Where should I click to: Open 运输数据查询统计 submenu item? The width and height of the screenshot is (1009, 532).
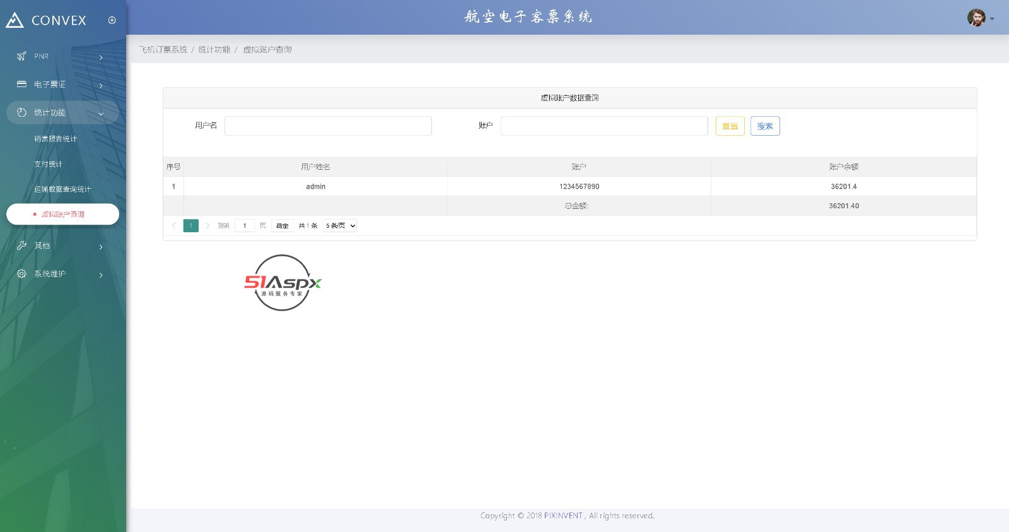[62, 189]
